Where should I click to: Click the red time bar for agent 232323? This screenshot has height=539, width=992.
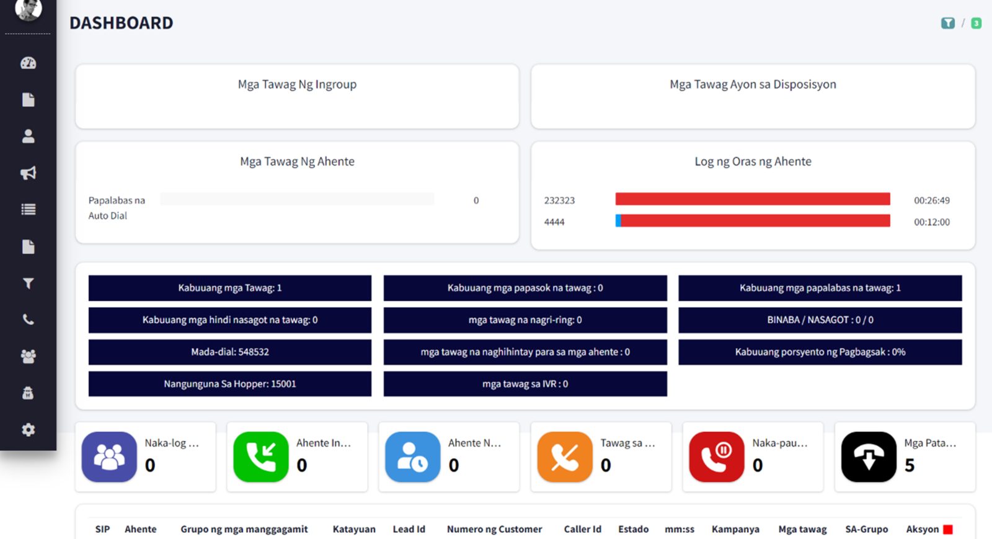pos(752,199)
